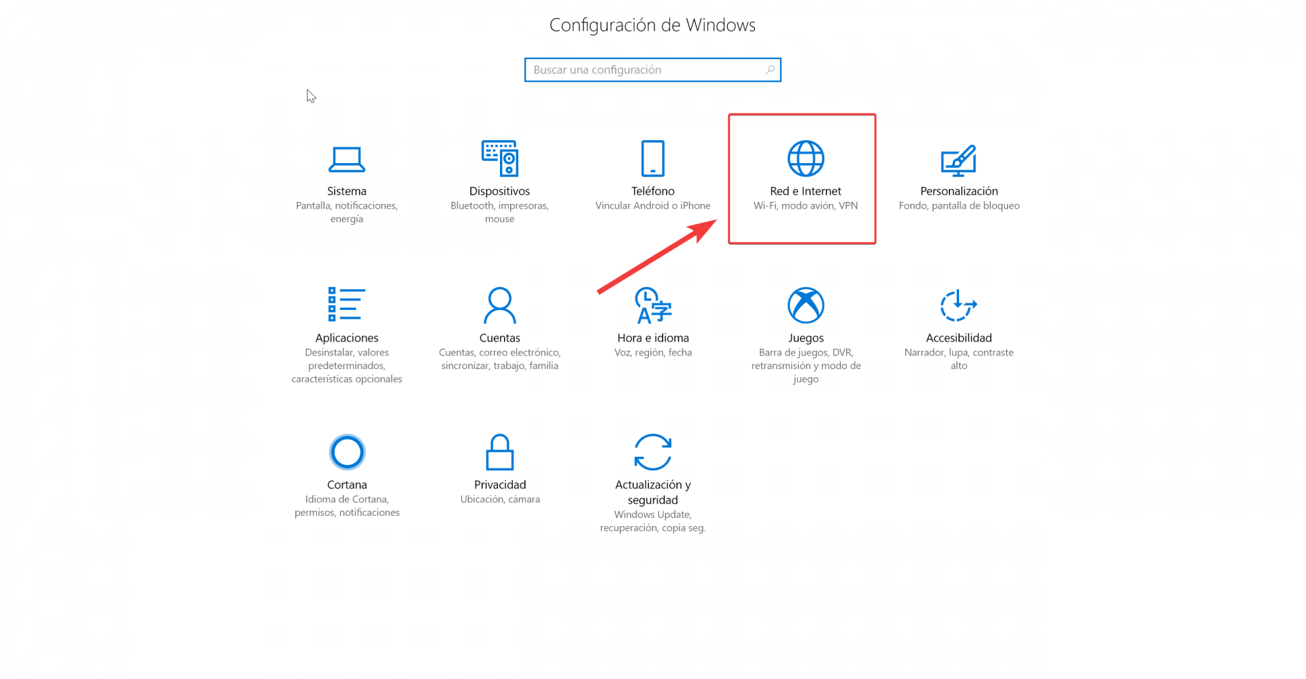
Task: Focus the 'Buscar una configuración' search field
Action: tap(653, 70)
